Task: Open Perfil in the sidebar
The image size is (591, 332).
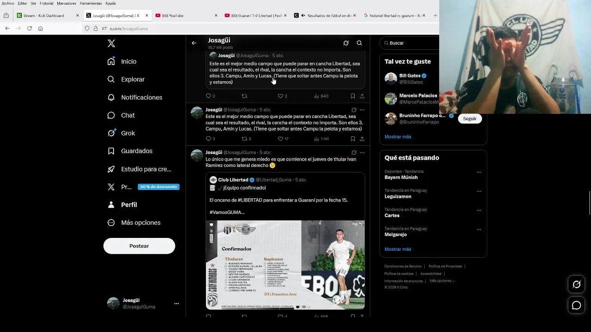Action: click(122, 205)
